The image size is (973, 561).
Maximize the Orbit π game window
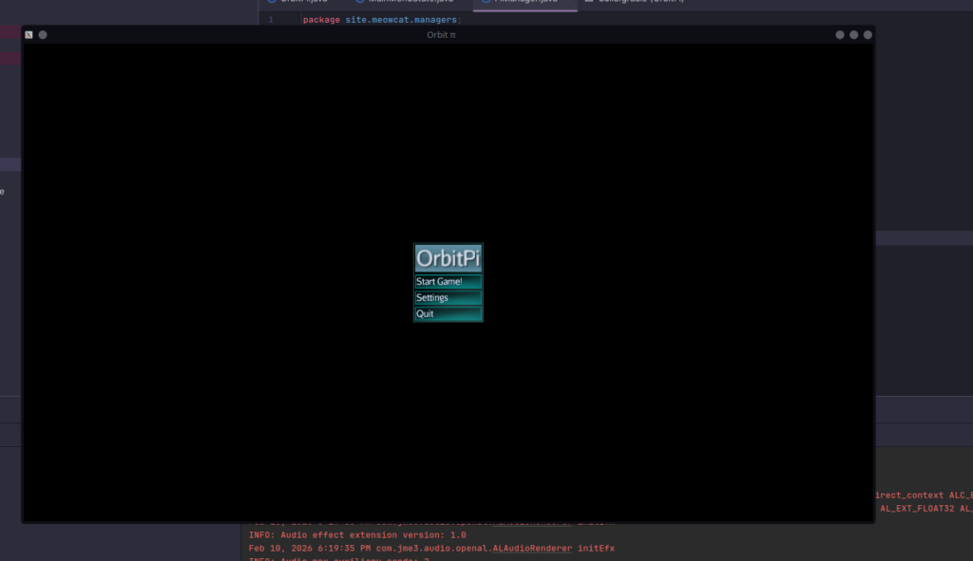[854, 35]
